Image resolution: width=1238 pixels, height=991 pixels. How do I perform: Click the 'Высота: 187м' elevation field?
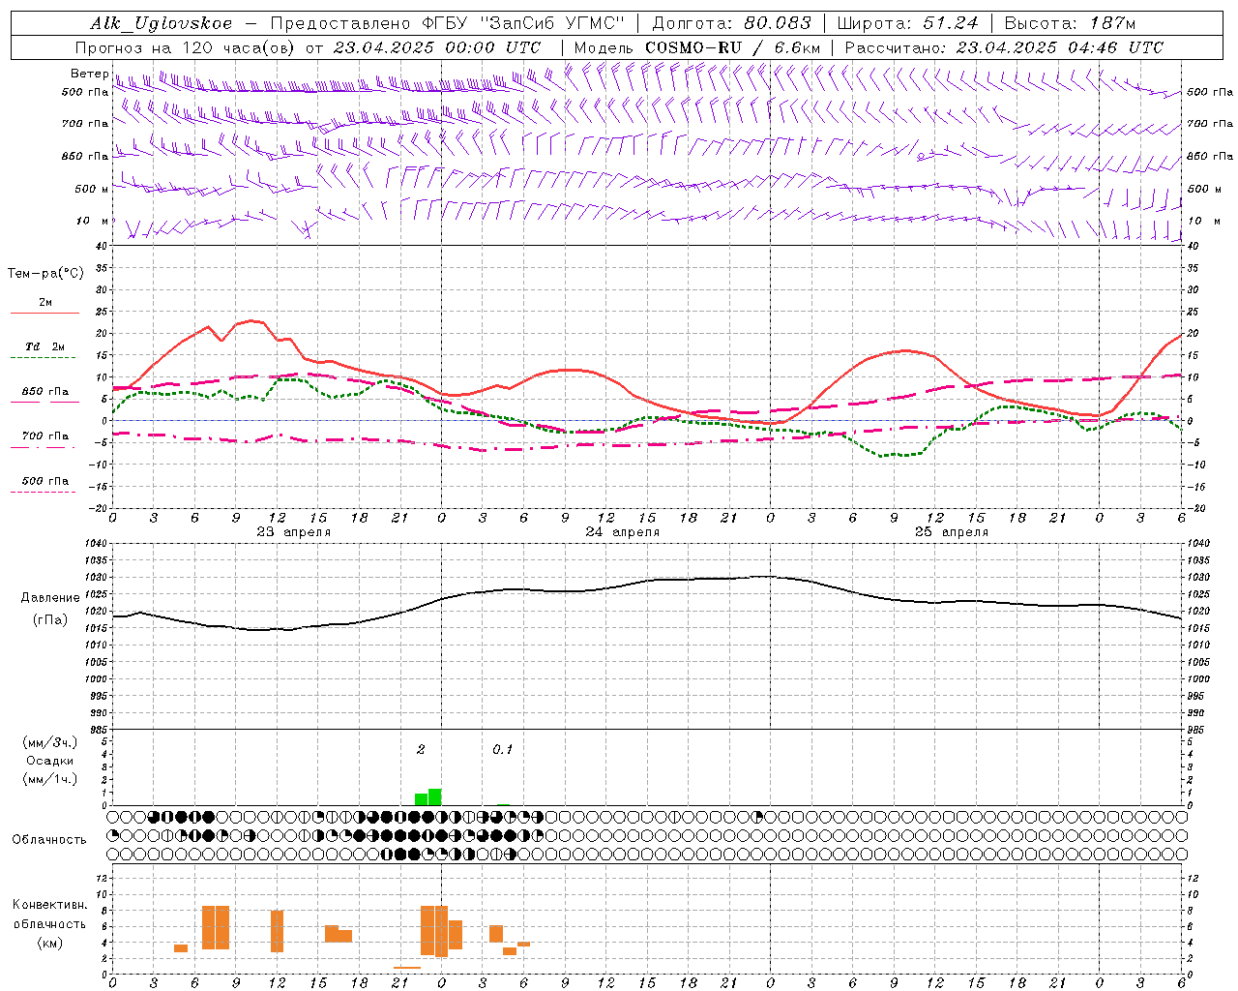pyautogui.click(x=1071, y=23)
